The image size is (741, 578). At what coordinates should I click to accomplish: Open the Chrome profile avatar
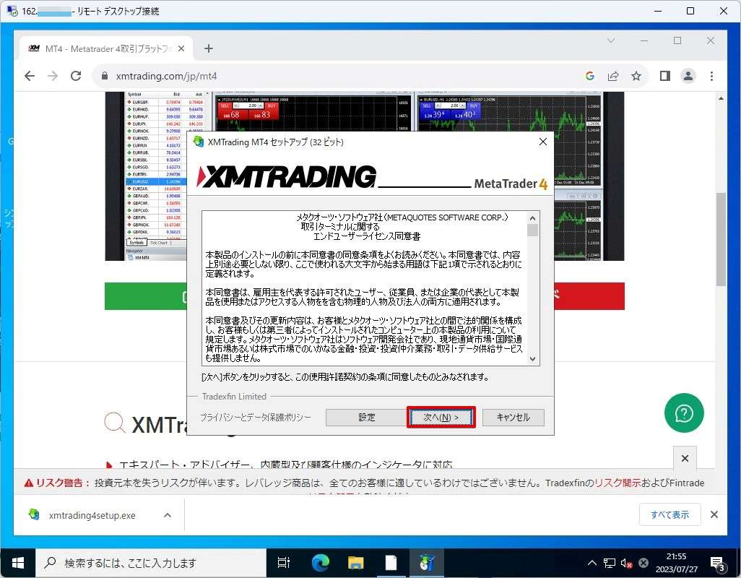pos(688,76)
